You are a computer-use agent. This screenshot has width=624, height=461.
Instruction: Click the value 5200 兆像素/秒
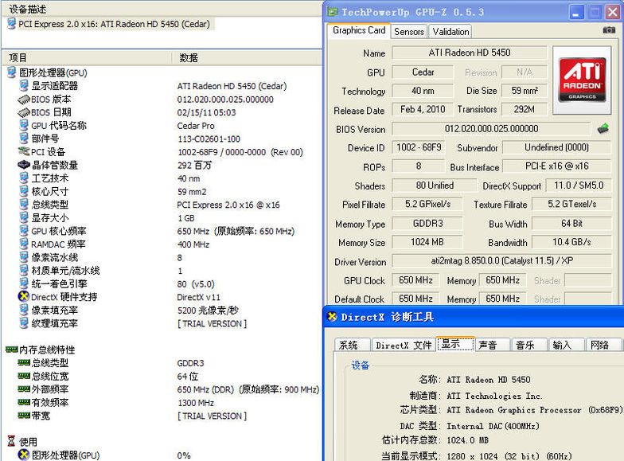tap(208, 311)
